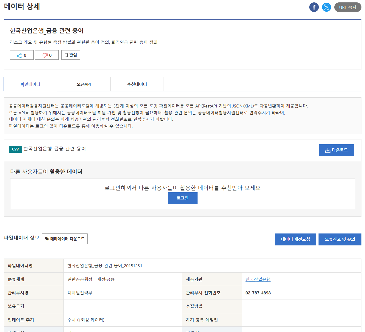Click file name 한국산업은행_금융 관련 용어_20151231
Image resolution: width=365 pixels, height=332 pixels.
pyautogui.click(x=105, y=265)
